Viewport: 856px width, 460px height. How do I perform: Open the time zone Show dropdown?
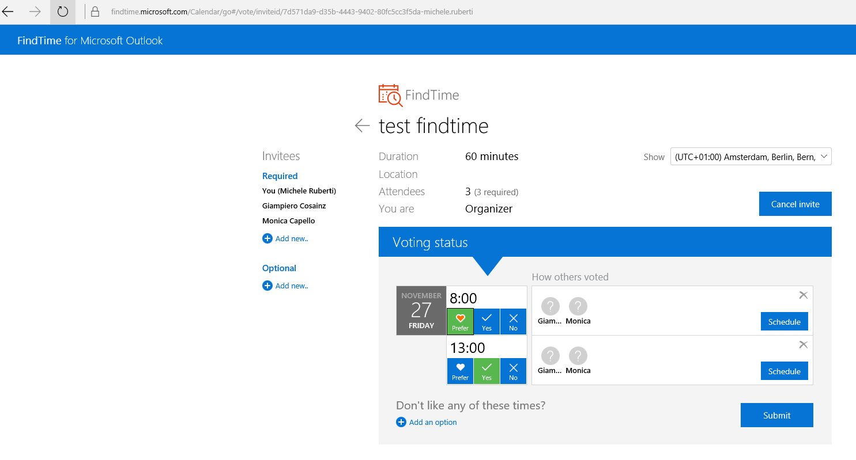[751, 157]
